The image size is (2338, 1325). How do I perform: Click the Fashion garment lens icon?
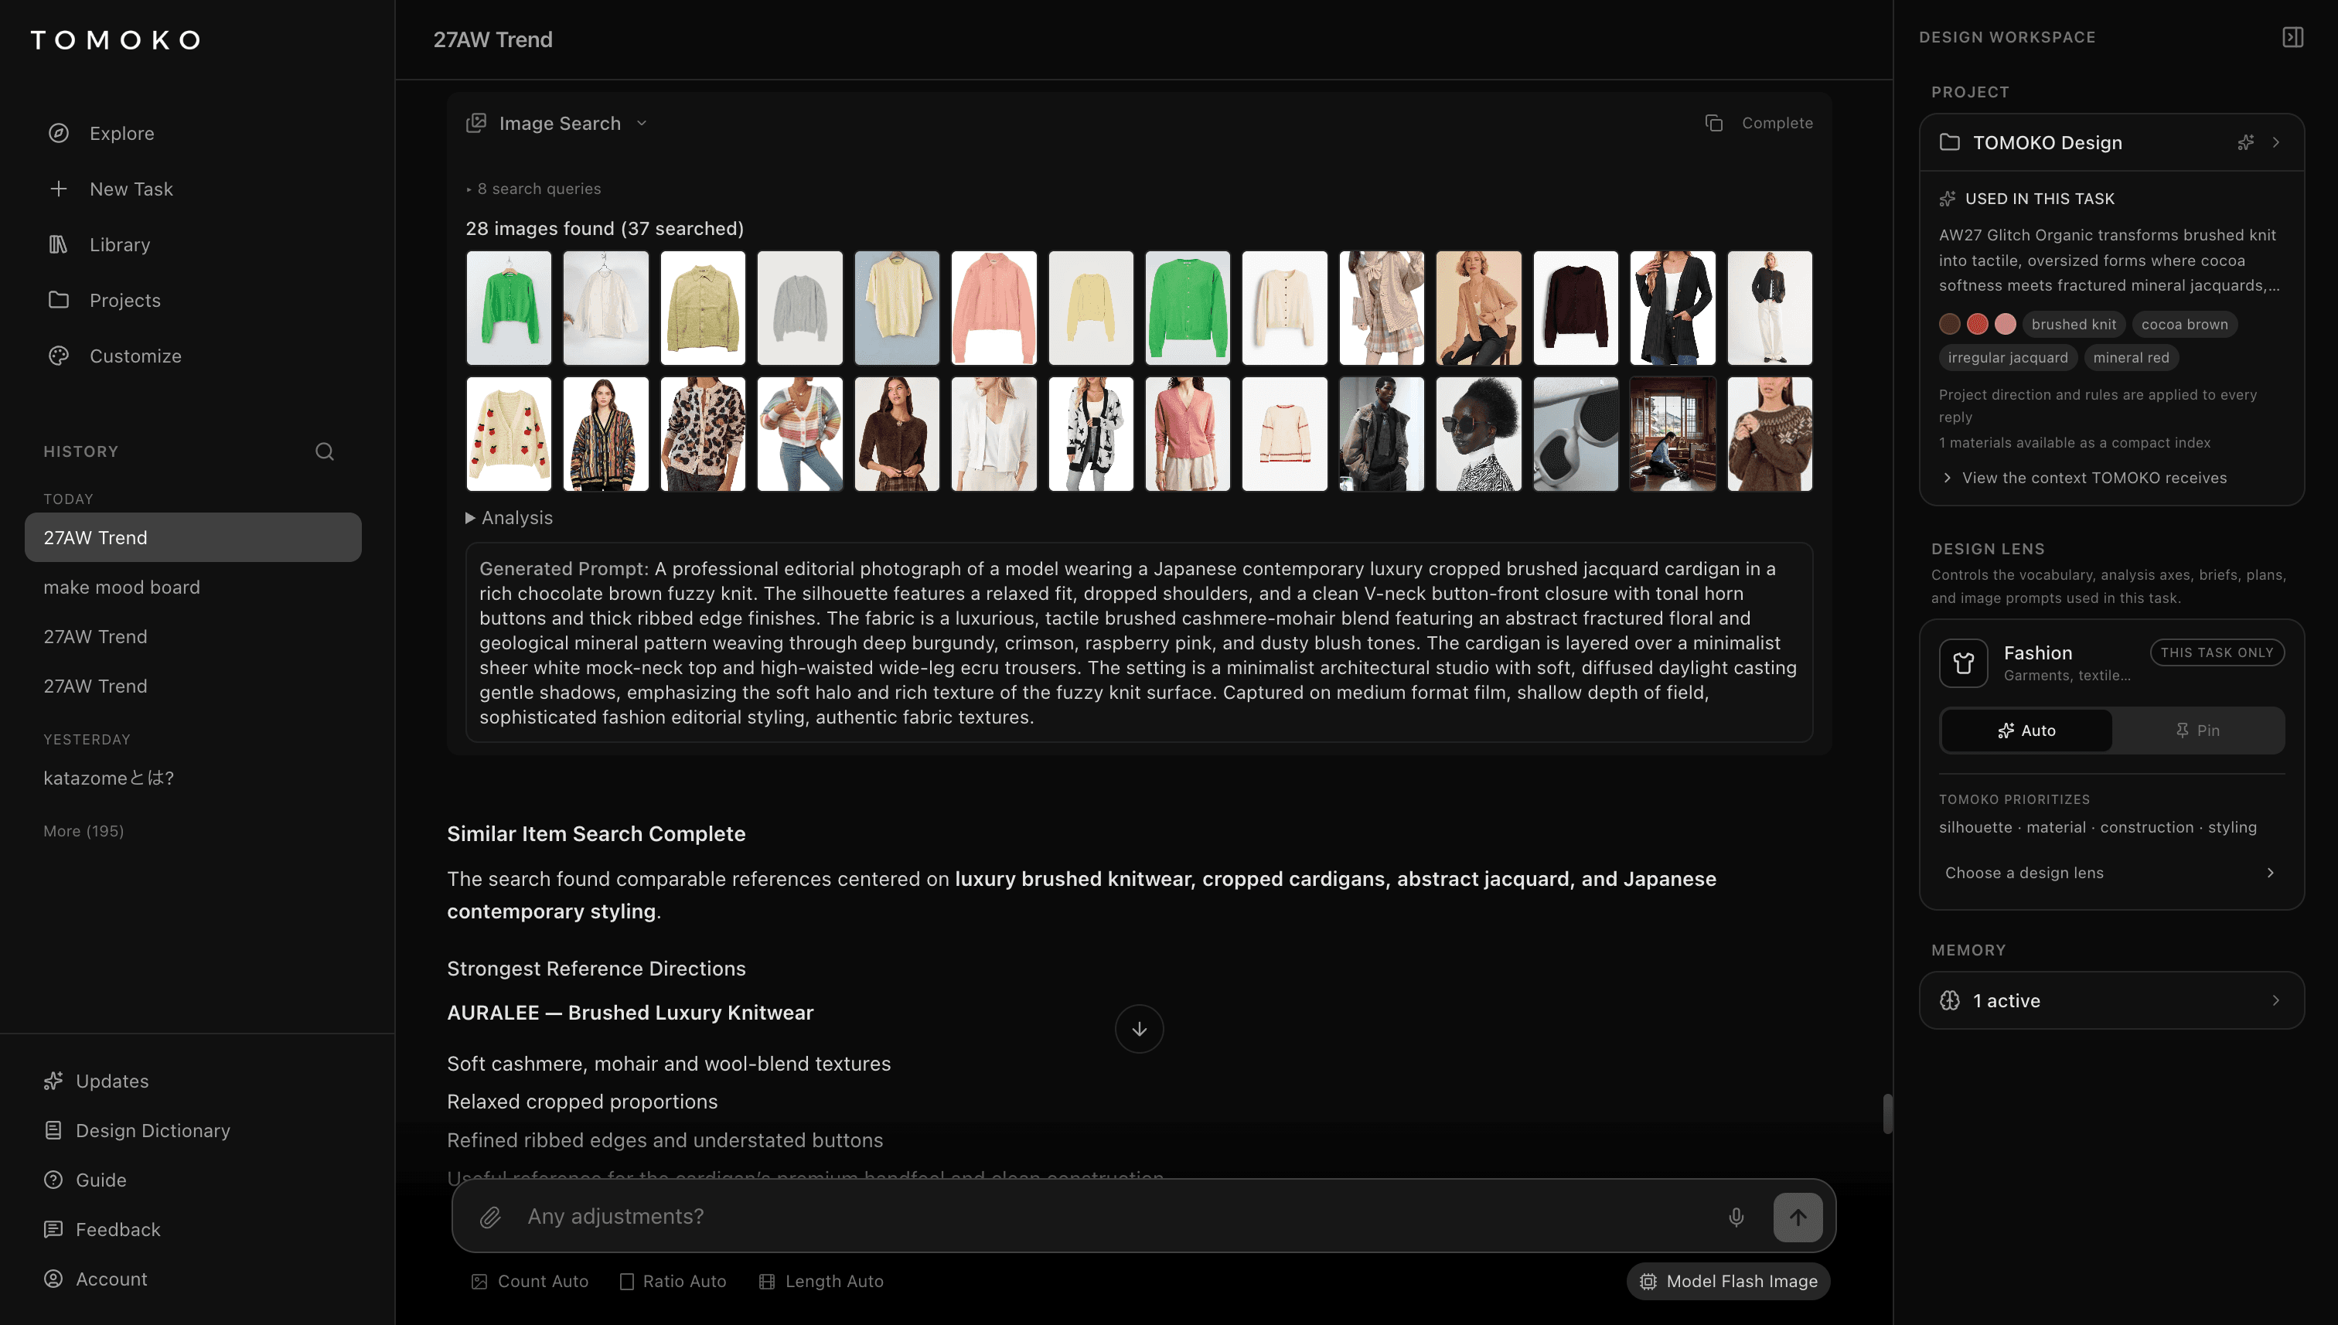click(1963, 662)
